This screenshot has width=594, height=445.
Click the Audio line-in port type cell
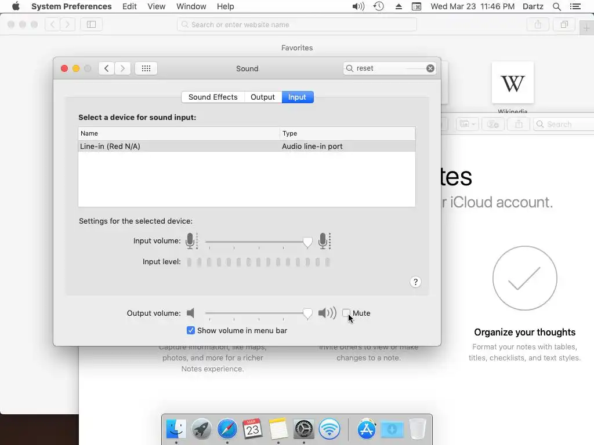coord(312,146)
